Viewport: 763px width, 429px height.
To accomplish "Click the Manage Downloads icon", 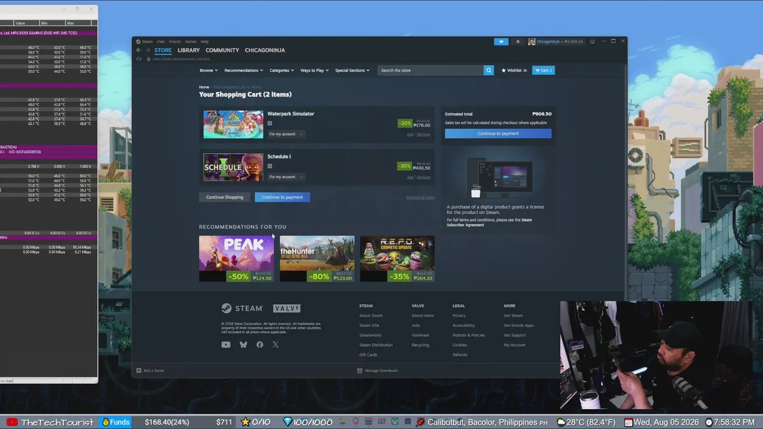I will pos(359,371).
